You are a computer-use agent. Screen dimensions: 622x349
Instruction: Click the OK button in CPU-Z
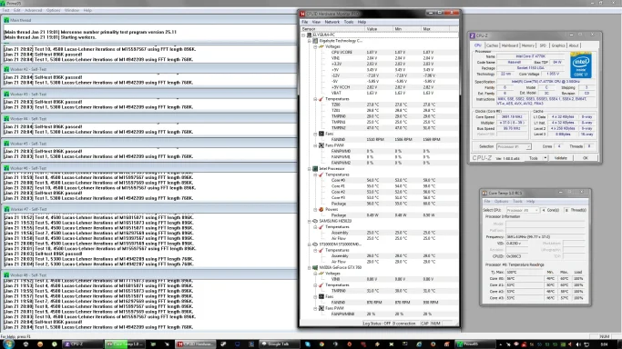(586, 158)
